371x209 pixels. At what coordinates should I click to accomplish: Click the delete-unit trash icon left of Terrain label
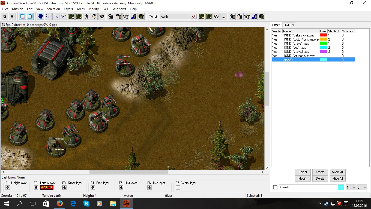tap(110, 16)
